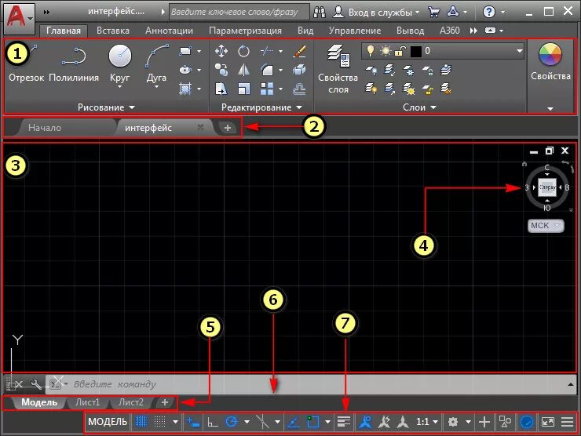The width and height of the screenshot is (581, 436).
Task: Choose the Hatch tool in Рисование
Action: coord(185,89)
